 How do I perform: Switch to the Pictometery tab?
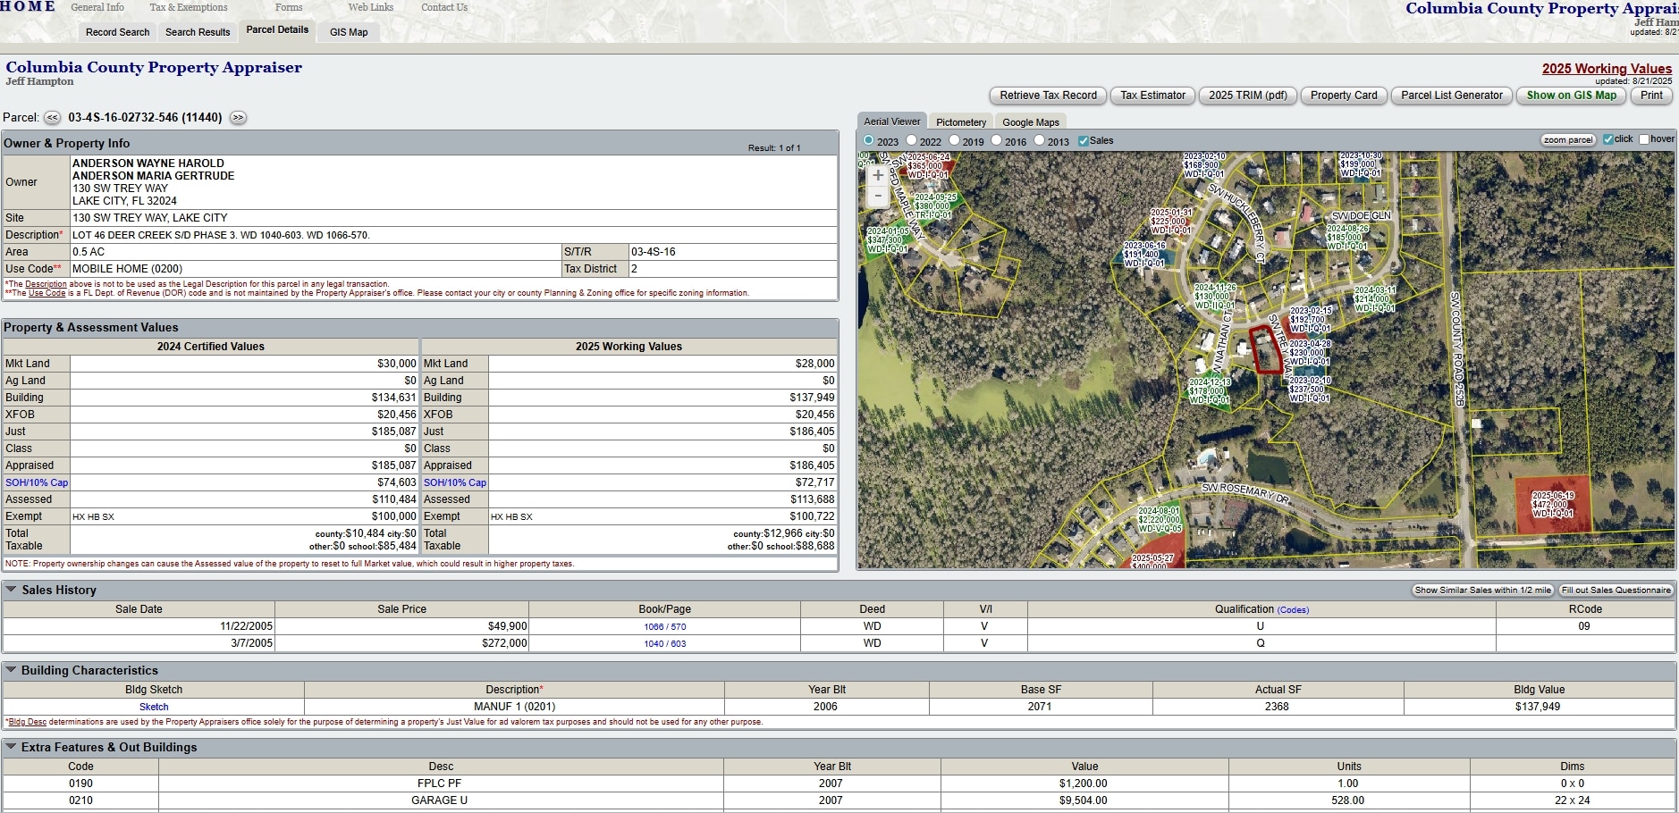click(x=960, y=122)
